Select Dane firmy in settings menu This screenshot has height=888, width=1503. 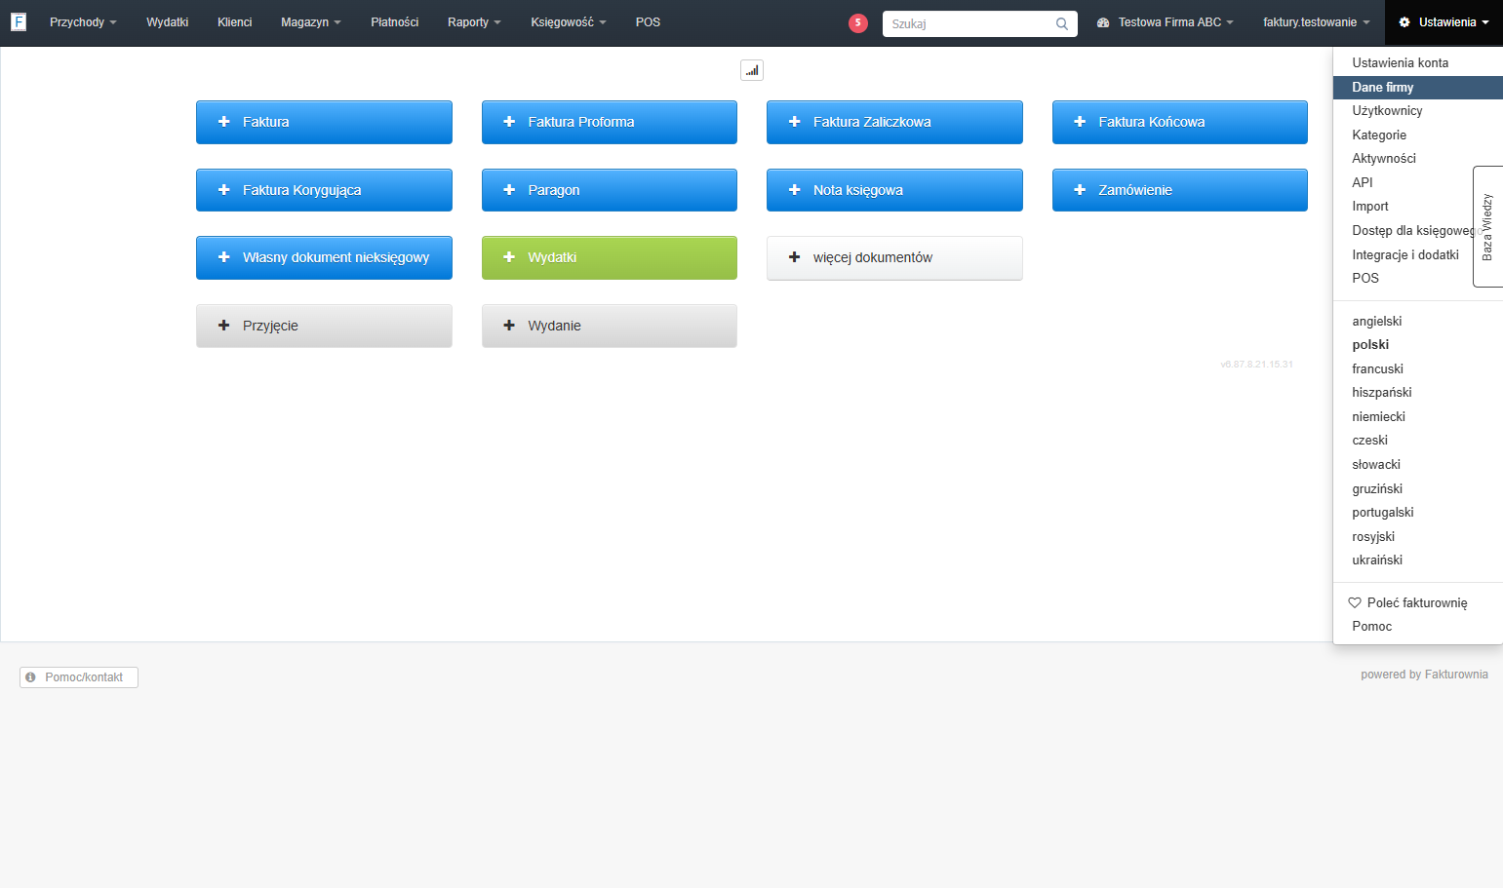tap(1417, 87)
